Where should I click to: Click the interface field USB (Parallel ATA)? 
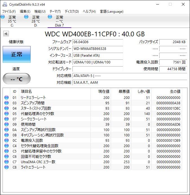(x=98, y=55)
